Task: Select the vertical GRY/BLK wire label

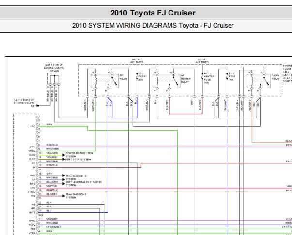Action: 237,105
